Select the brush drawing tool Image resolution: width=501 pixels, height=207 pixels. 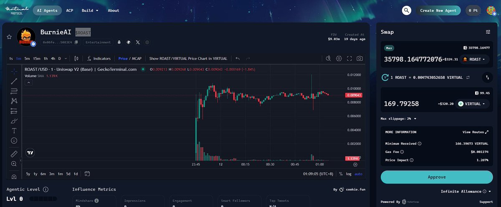click(x=14, y=121)
